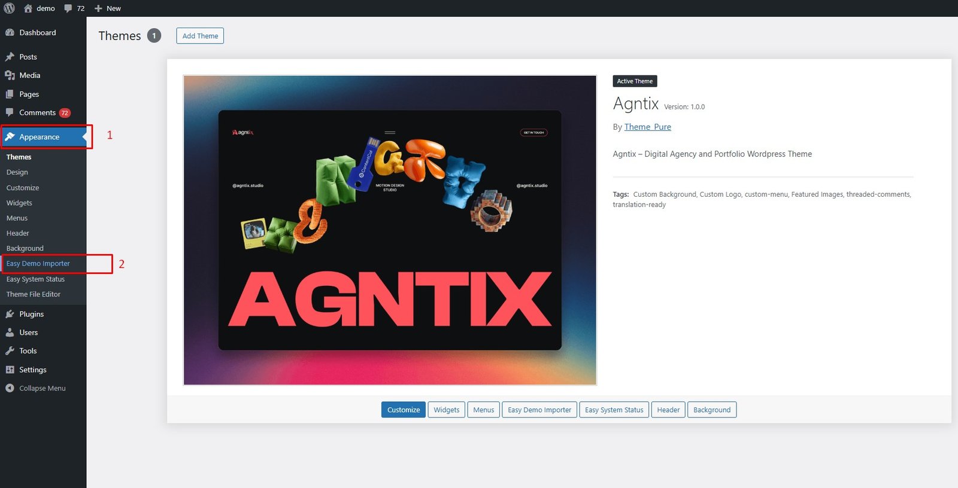Click the Pages document icon
Image resolution: width=958 pixels, height=488 pixels.
point(10,94)
